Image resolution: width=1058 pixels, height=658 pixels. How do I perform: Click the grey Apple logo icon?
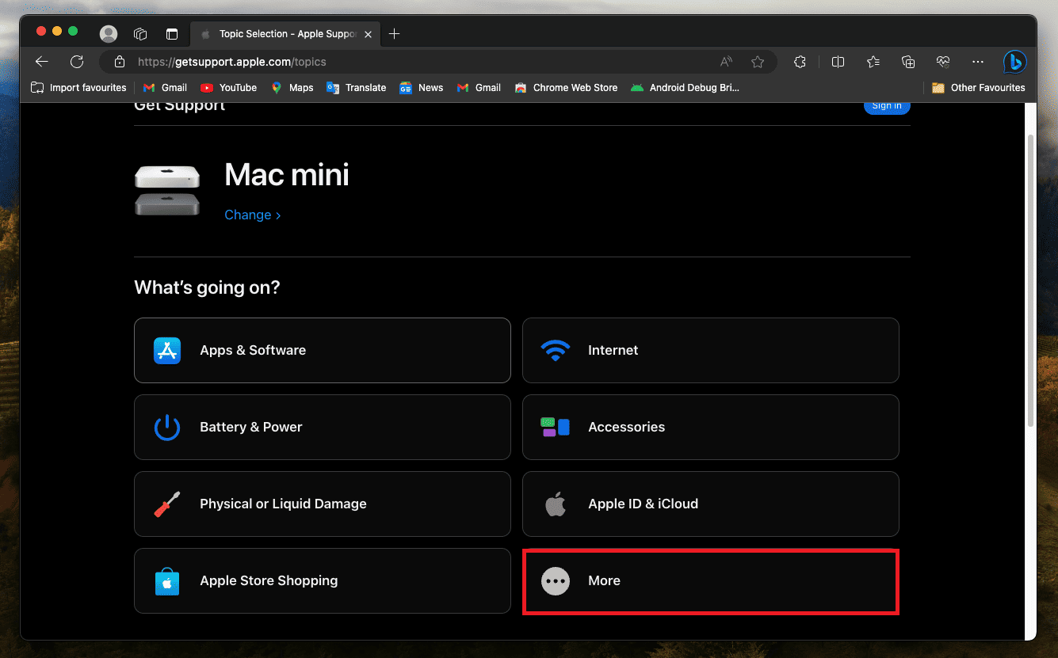(556, 504)
